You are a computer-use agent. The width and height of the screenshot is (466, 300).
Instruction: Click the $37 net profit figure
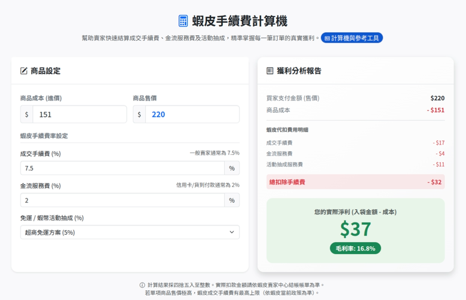click(355, 229)
